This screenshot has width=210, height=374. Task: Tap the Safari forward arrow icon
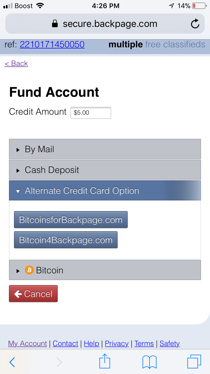pyautogui.click(x=59, y=362)
